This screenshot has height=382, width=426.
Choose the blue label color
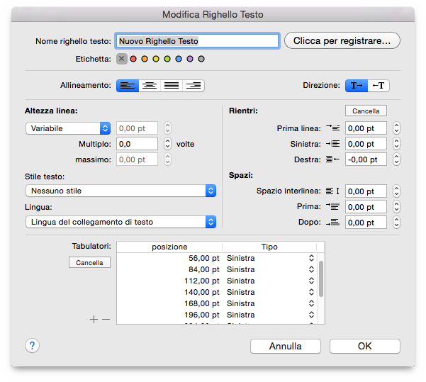(x=179, y=59)
